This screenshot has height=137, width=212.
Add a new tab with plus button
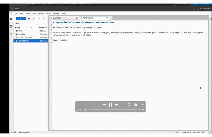[111, 18]
